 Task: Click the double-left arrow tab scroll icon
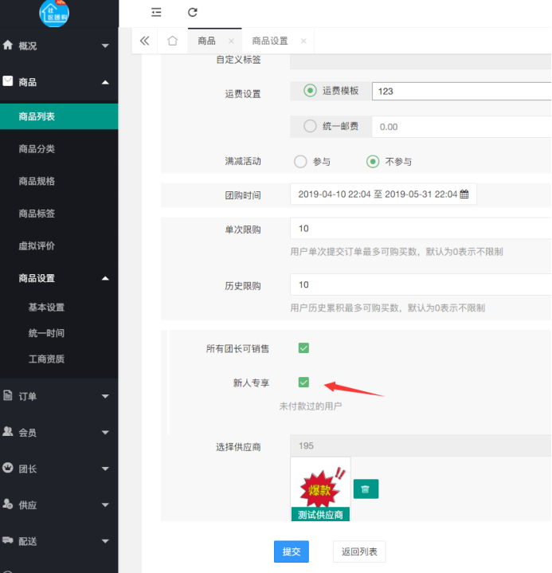(x=144, y=41)
